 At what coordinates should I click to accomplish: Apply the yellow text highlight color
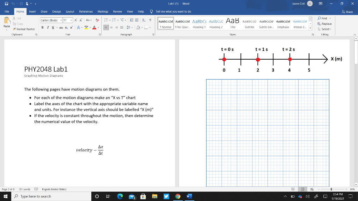86,27
